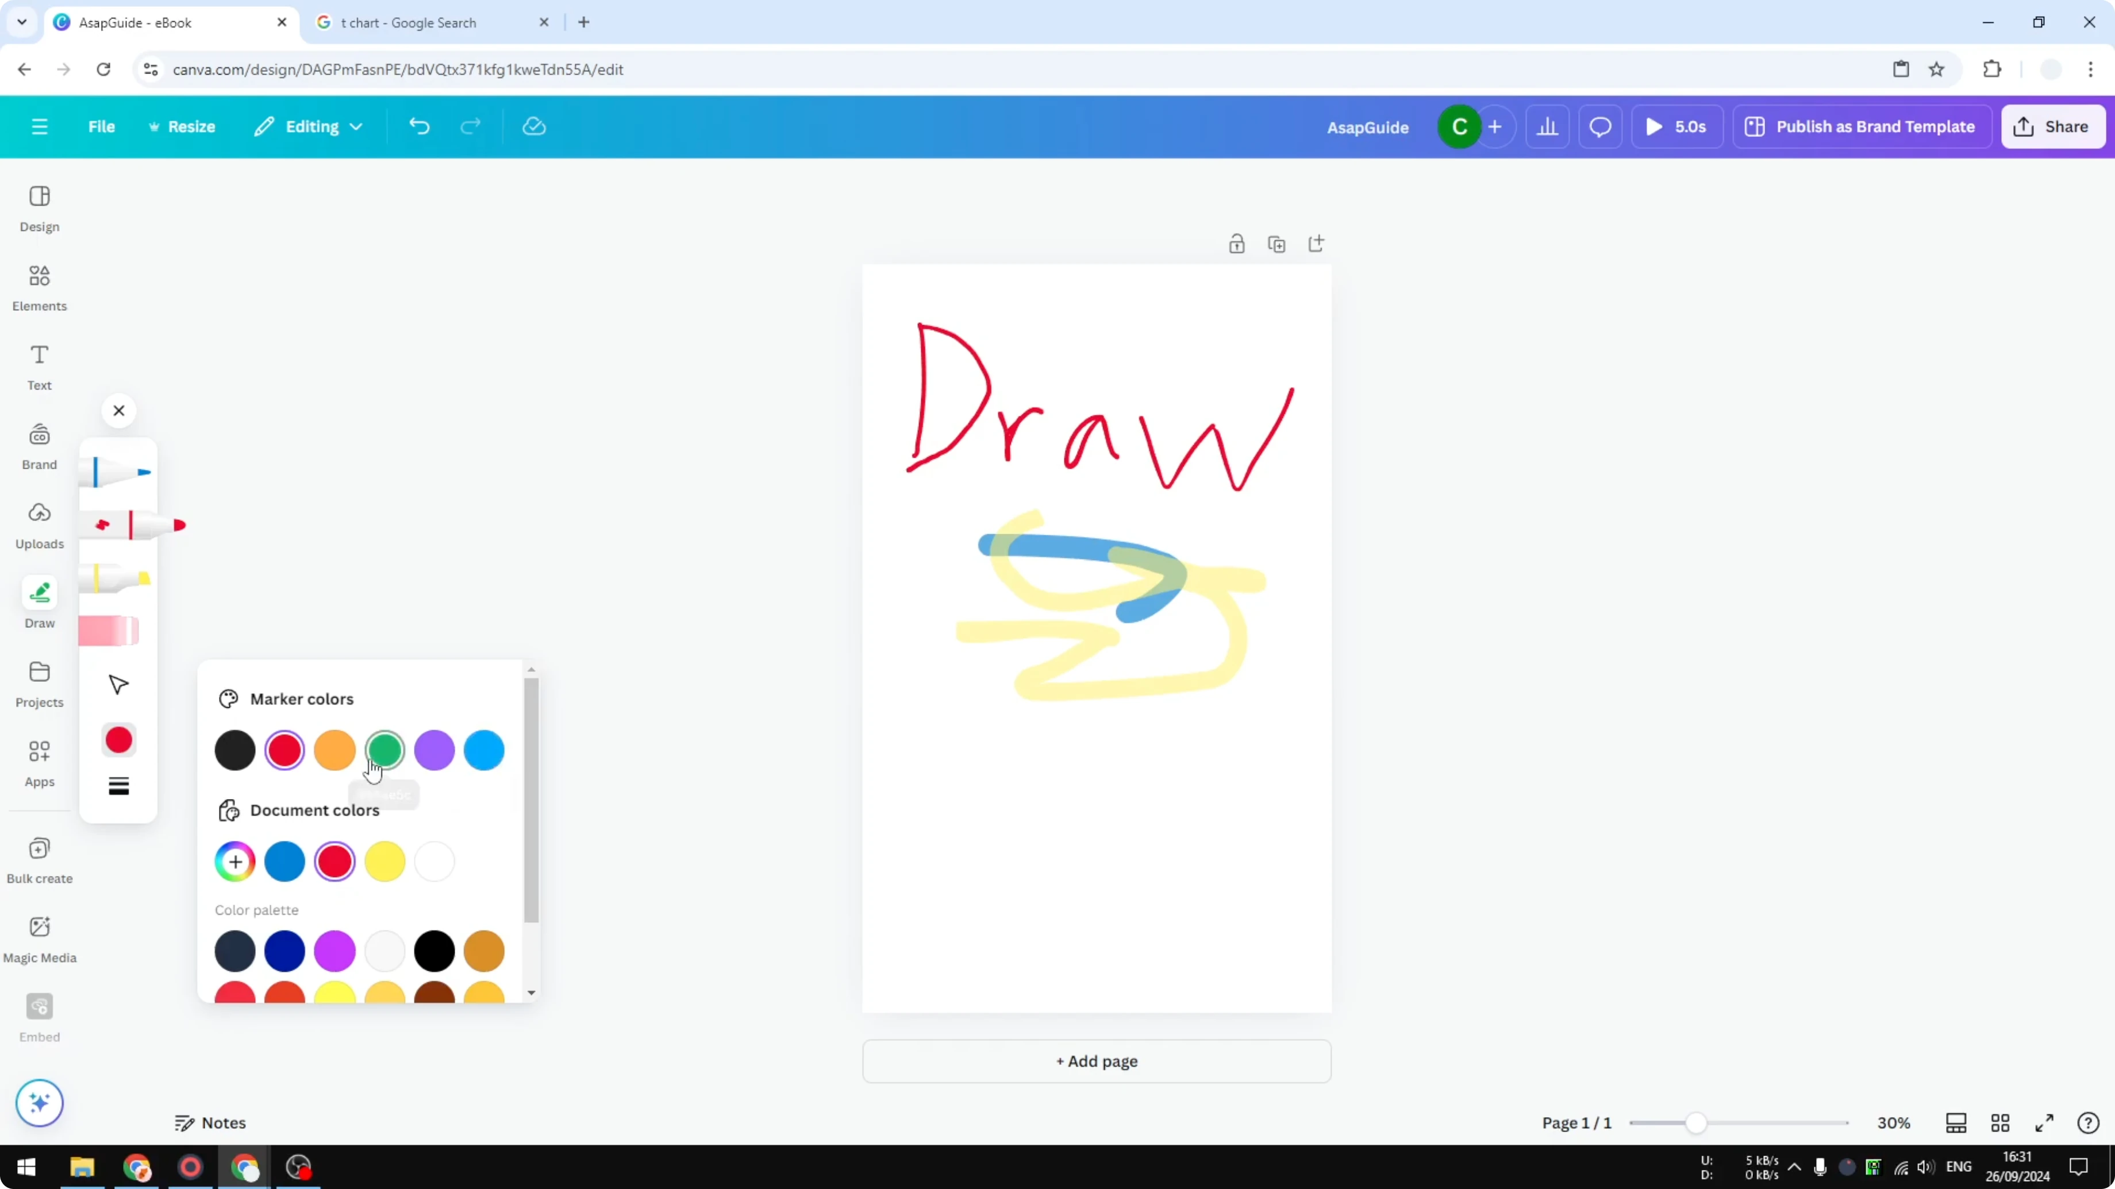Open the main hamburger menu
Screen dimensions: 2115x1189
tap(40, 126)
